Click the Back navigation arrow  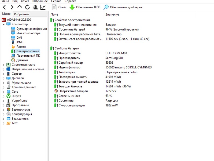pos(4,7)
